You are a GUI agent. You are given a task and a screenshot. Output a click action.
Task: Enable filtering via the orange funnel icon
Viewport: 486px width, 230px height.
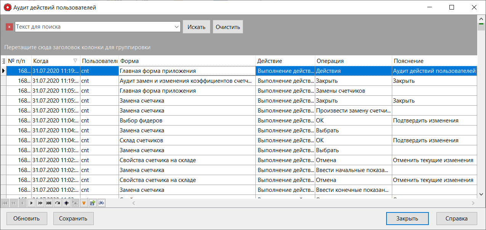83,203
